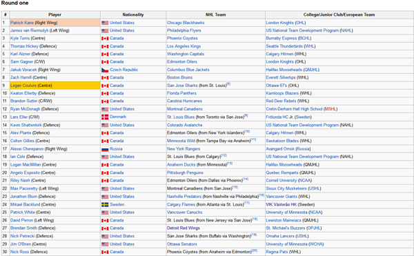Click the red MSHL link
This screenshot has width=414, height=256.
coord(331,109)
